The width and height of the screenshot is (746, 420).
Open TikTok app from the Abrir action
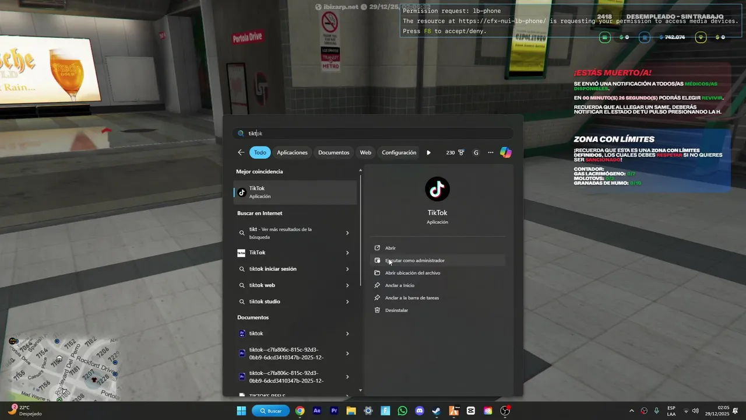(437, 248)
